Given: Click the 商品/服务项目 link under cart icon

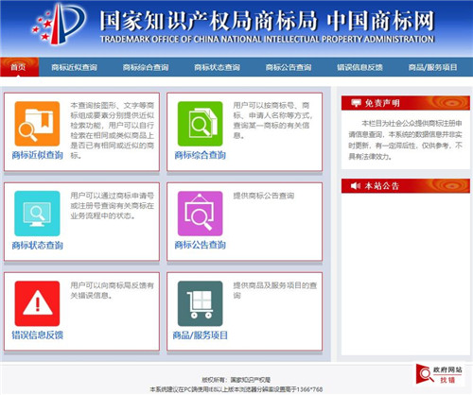Looking at the screenshot, I should coord(200,335).
